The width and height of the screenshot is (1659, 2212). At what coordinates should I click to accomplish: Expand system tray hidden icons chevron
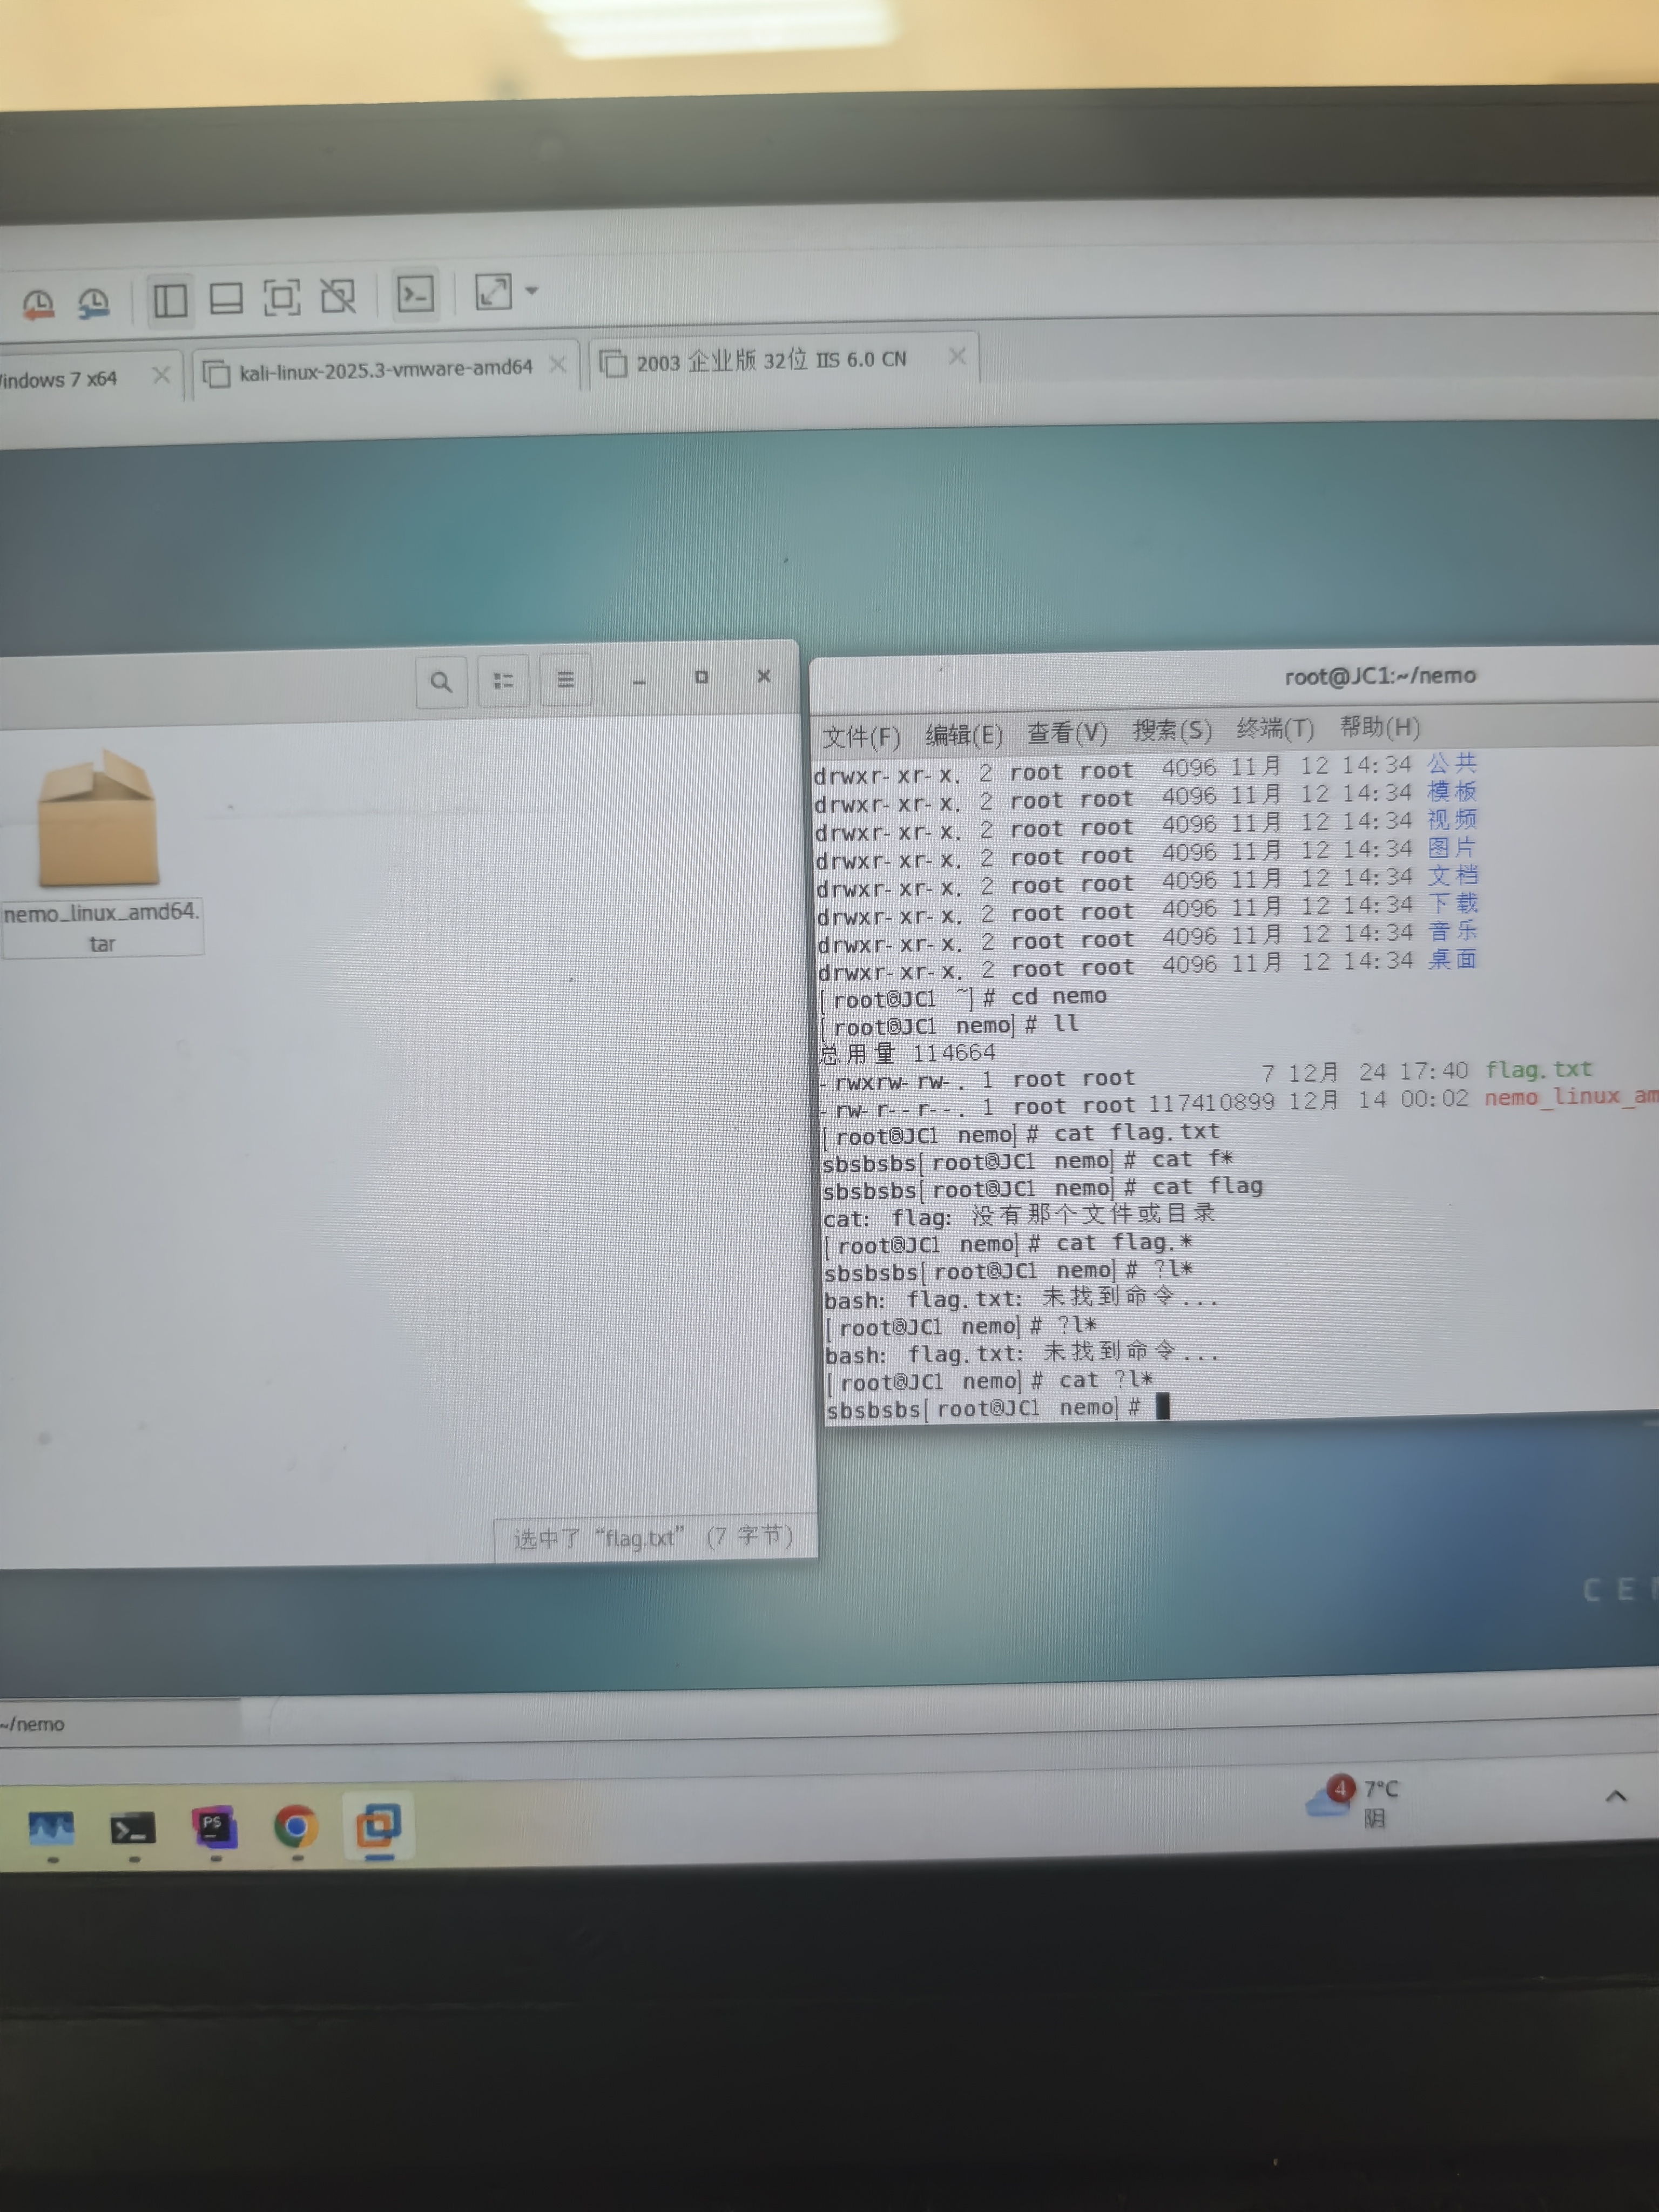(x=1615, y=1796)
